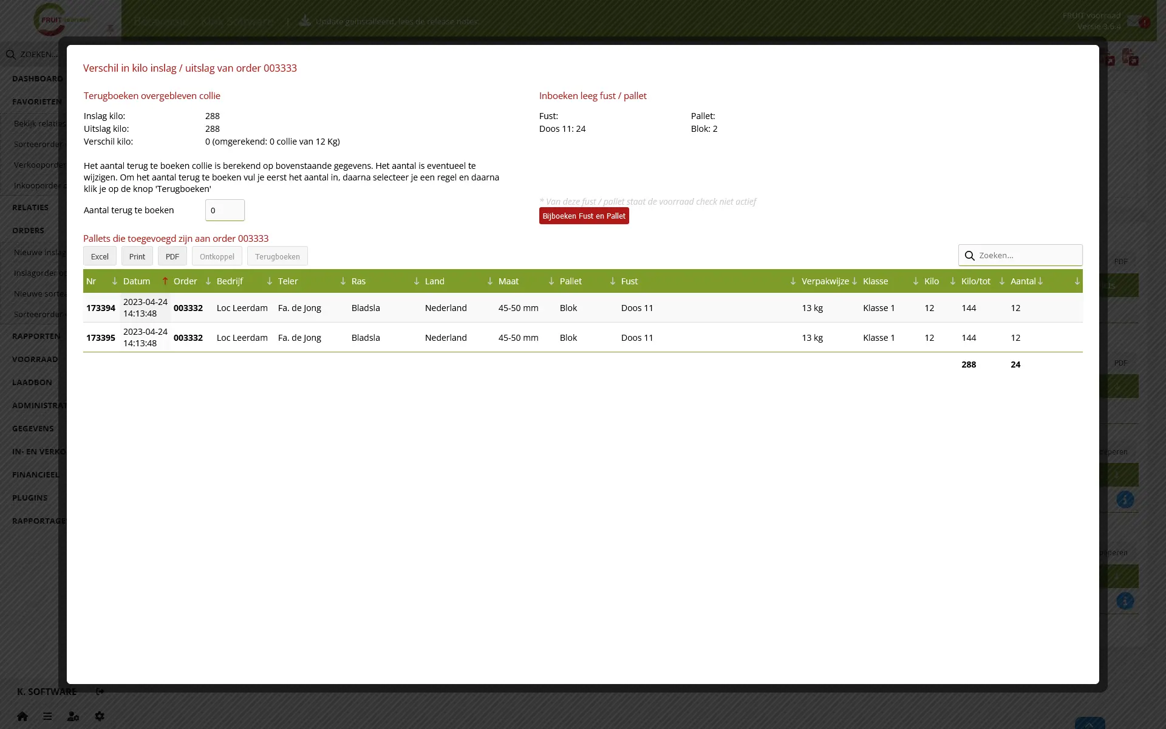Focus the Zoeken table search field
The image size is (1166, 729).
click(1020, 255)
